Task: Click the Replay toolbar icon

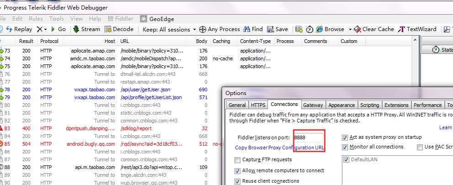Action: [x=9, y=29]
